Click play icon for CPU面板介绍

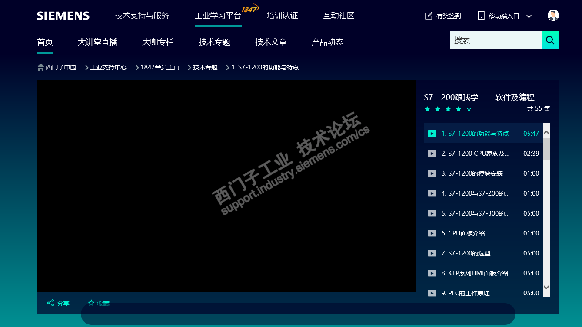[x=432, y=233]
